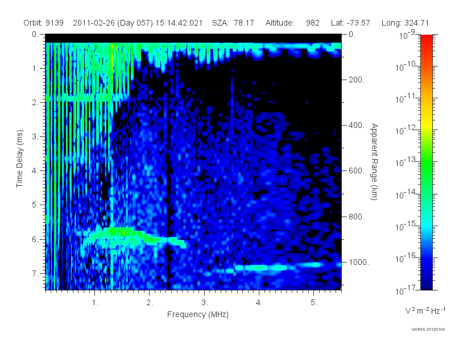This screenshot has width=455, height=341.
Task: Click the '800.' apparent range tick label
Action: (x=357, y=217)
